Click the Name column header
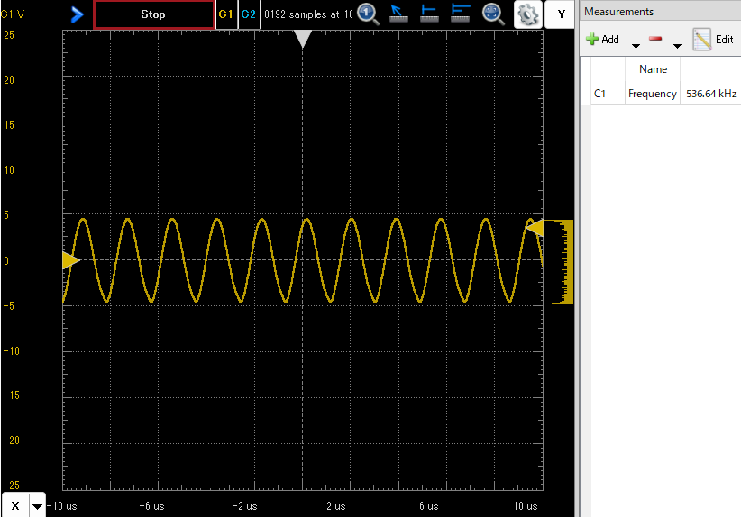Viewport: 741px width, 517px height. [x=653, y=69]
